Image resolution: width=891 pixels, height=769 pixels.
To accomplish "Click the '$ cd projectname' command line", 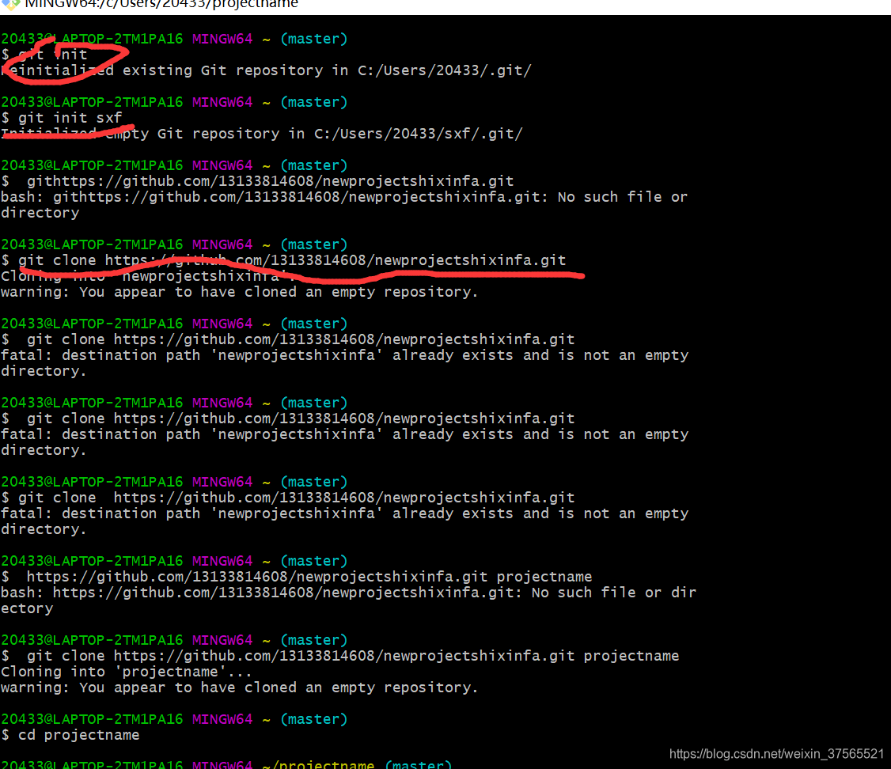I will 70,735.
